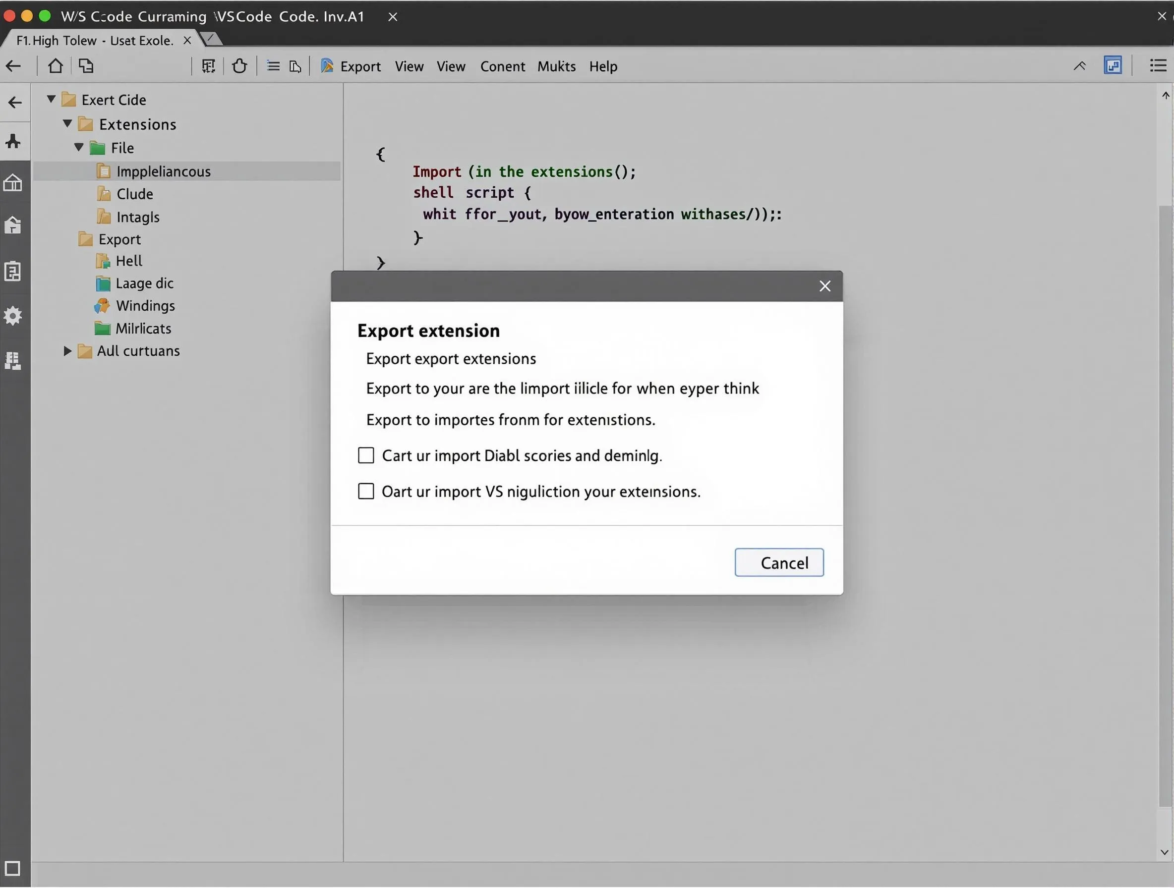Click the document page toolbar icon
Screen dimensions: 1174x888
click(295, 67)
